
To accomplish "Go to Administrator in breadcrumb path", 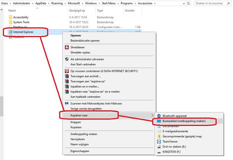I will click(22, 3).
